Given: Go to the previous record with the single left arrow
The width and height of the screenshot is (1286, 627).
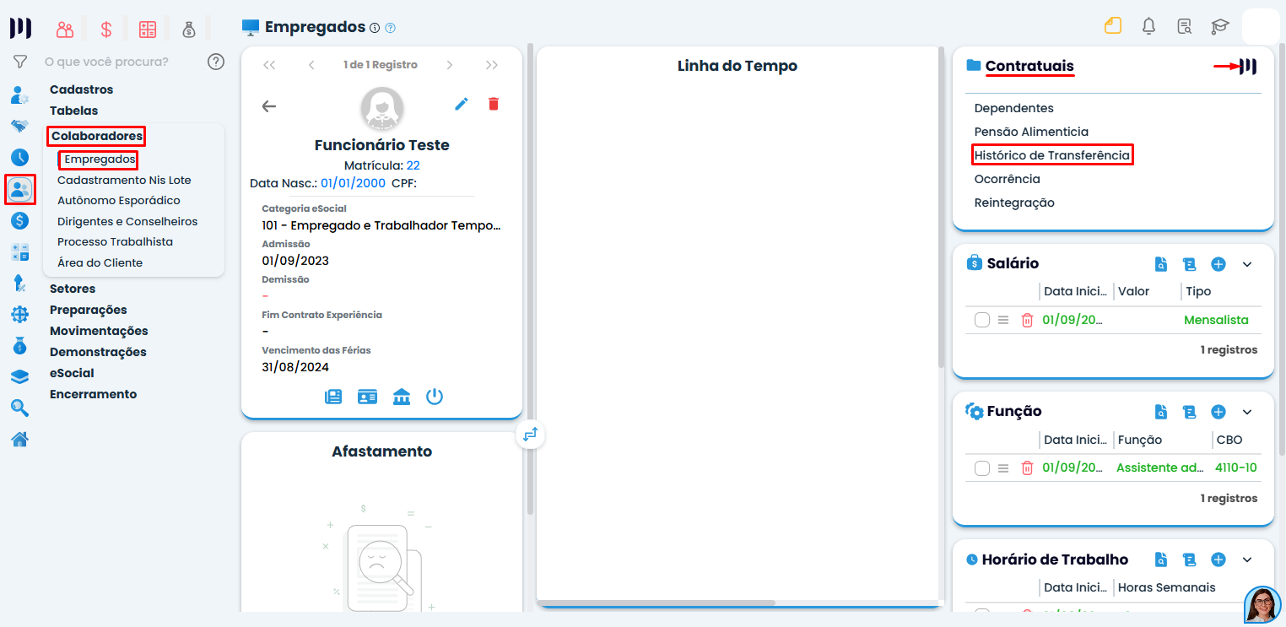Looking at the screenshot, I should coord(311,65).
